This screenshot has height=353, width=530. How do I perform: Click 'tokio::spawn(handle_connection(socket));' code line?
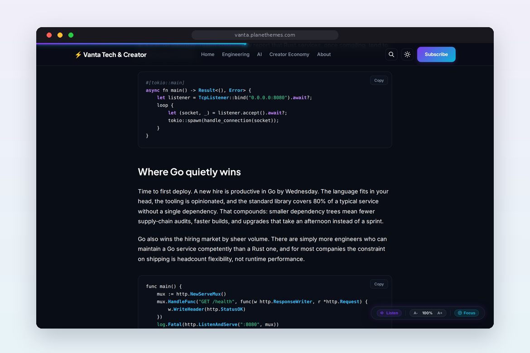click(223, 120)
